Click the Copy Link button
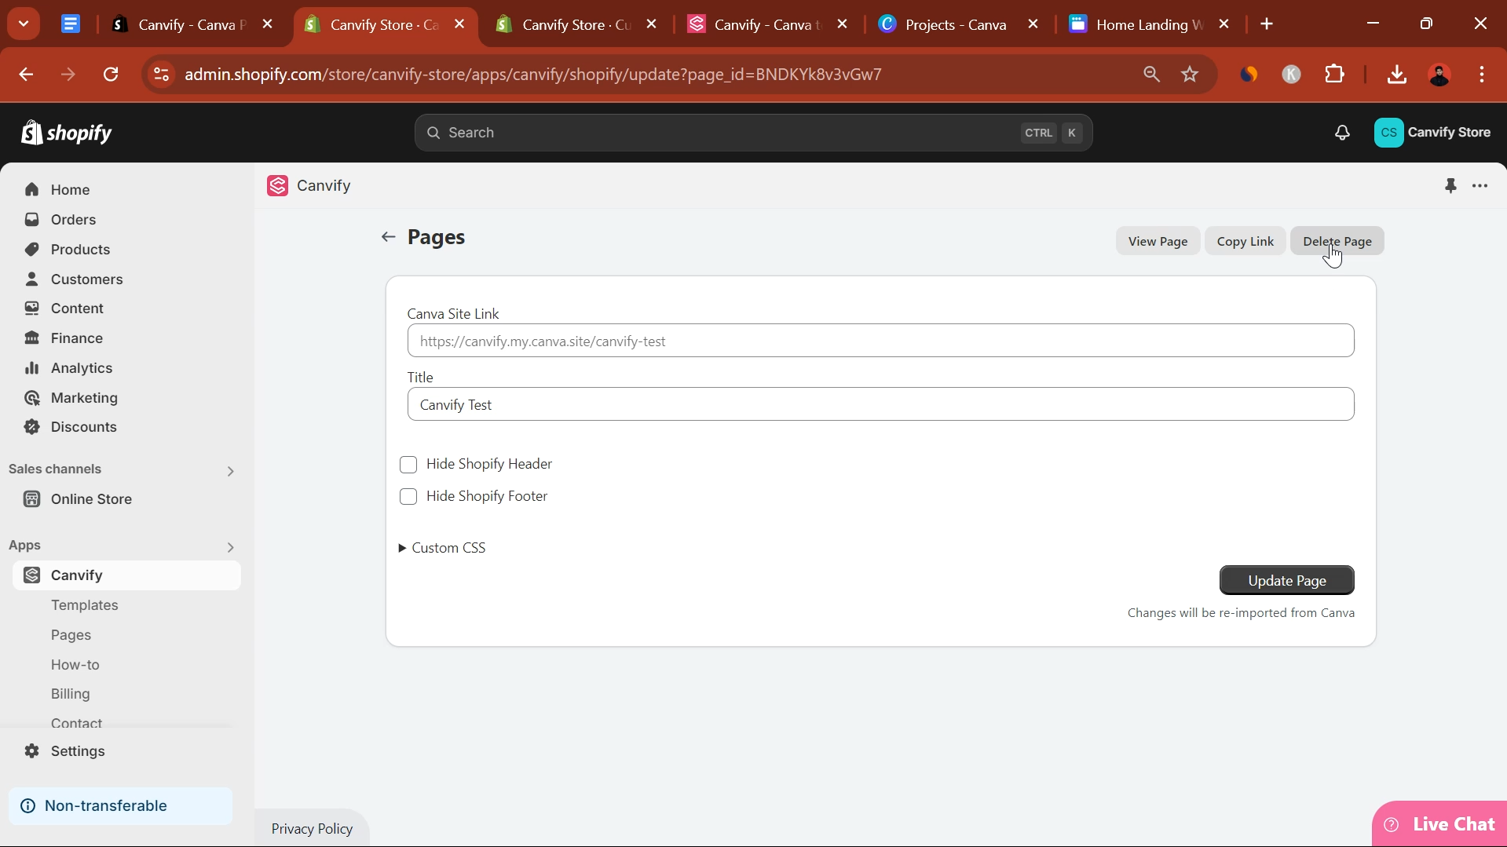The width and height of the screenshot is (1507, 847). point(1245,241)
